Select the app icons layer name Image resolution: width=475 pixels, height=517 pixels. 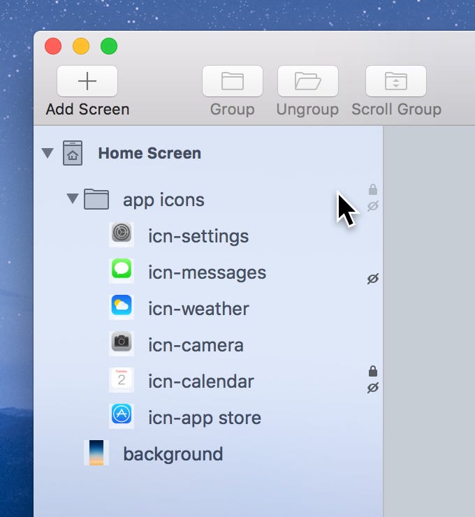point(164,200)
